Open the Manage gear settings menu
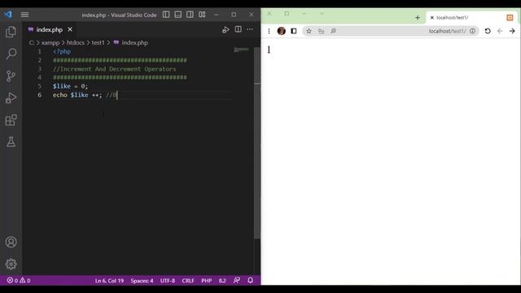Image resolution: width=521 pixels, height=293 pixels. point(11,264)
